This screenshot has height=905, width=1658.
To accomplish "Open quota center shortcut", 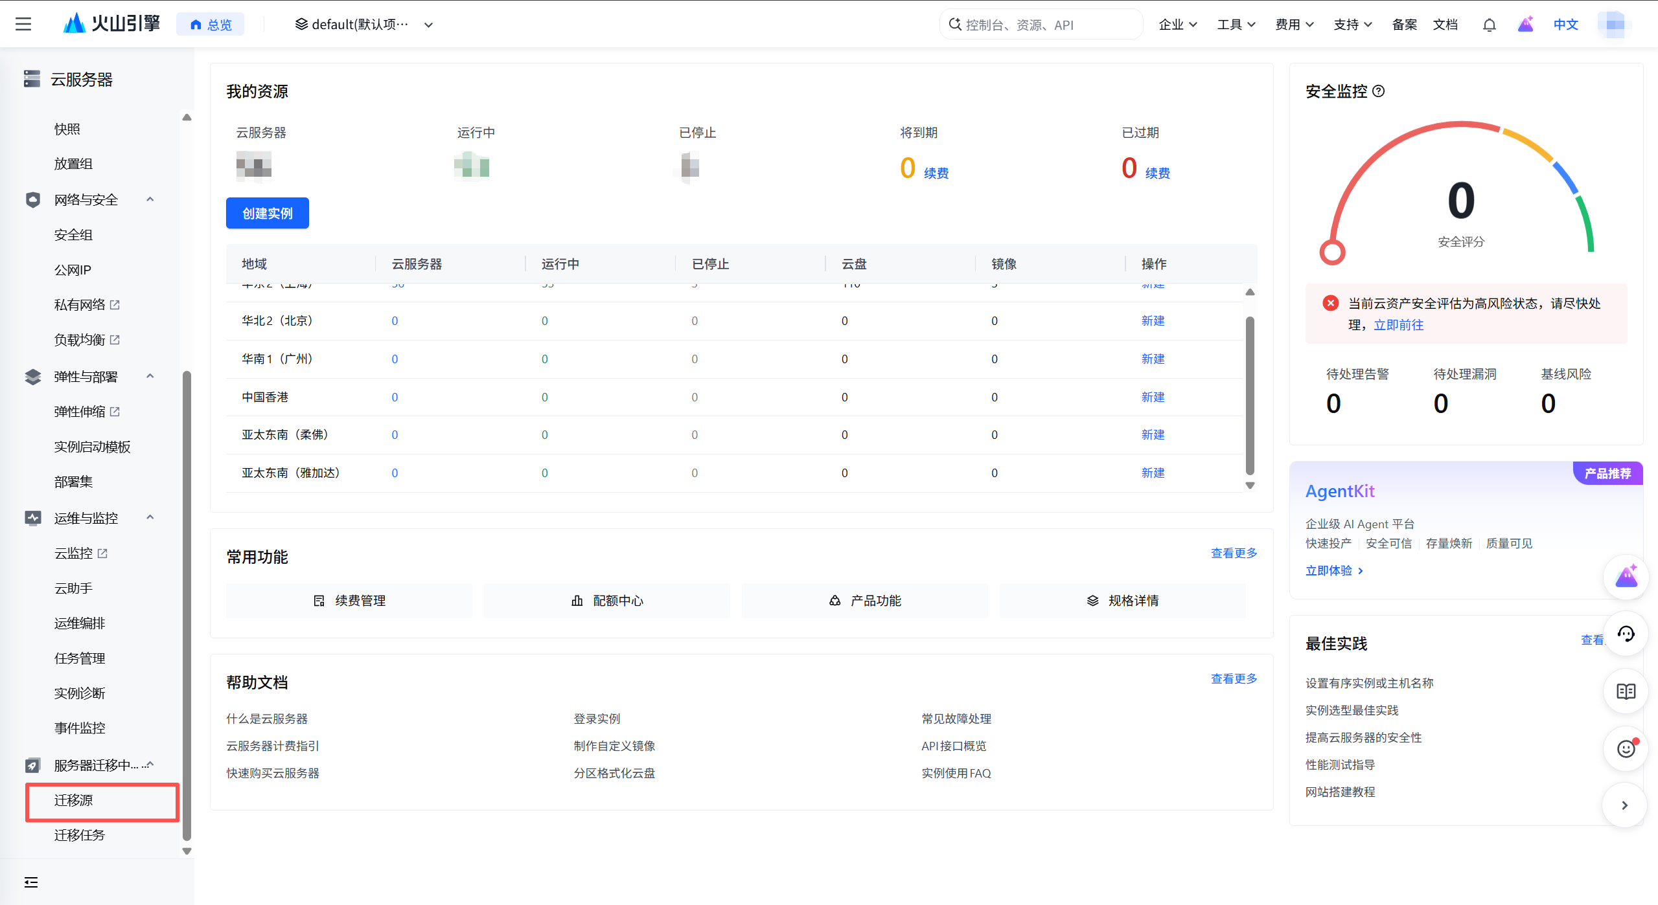I will coord(607,601).
